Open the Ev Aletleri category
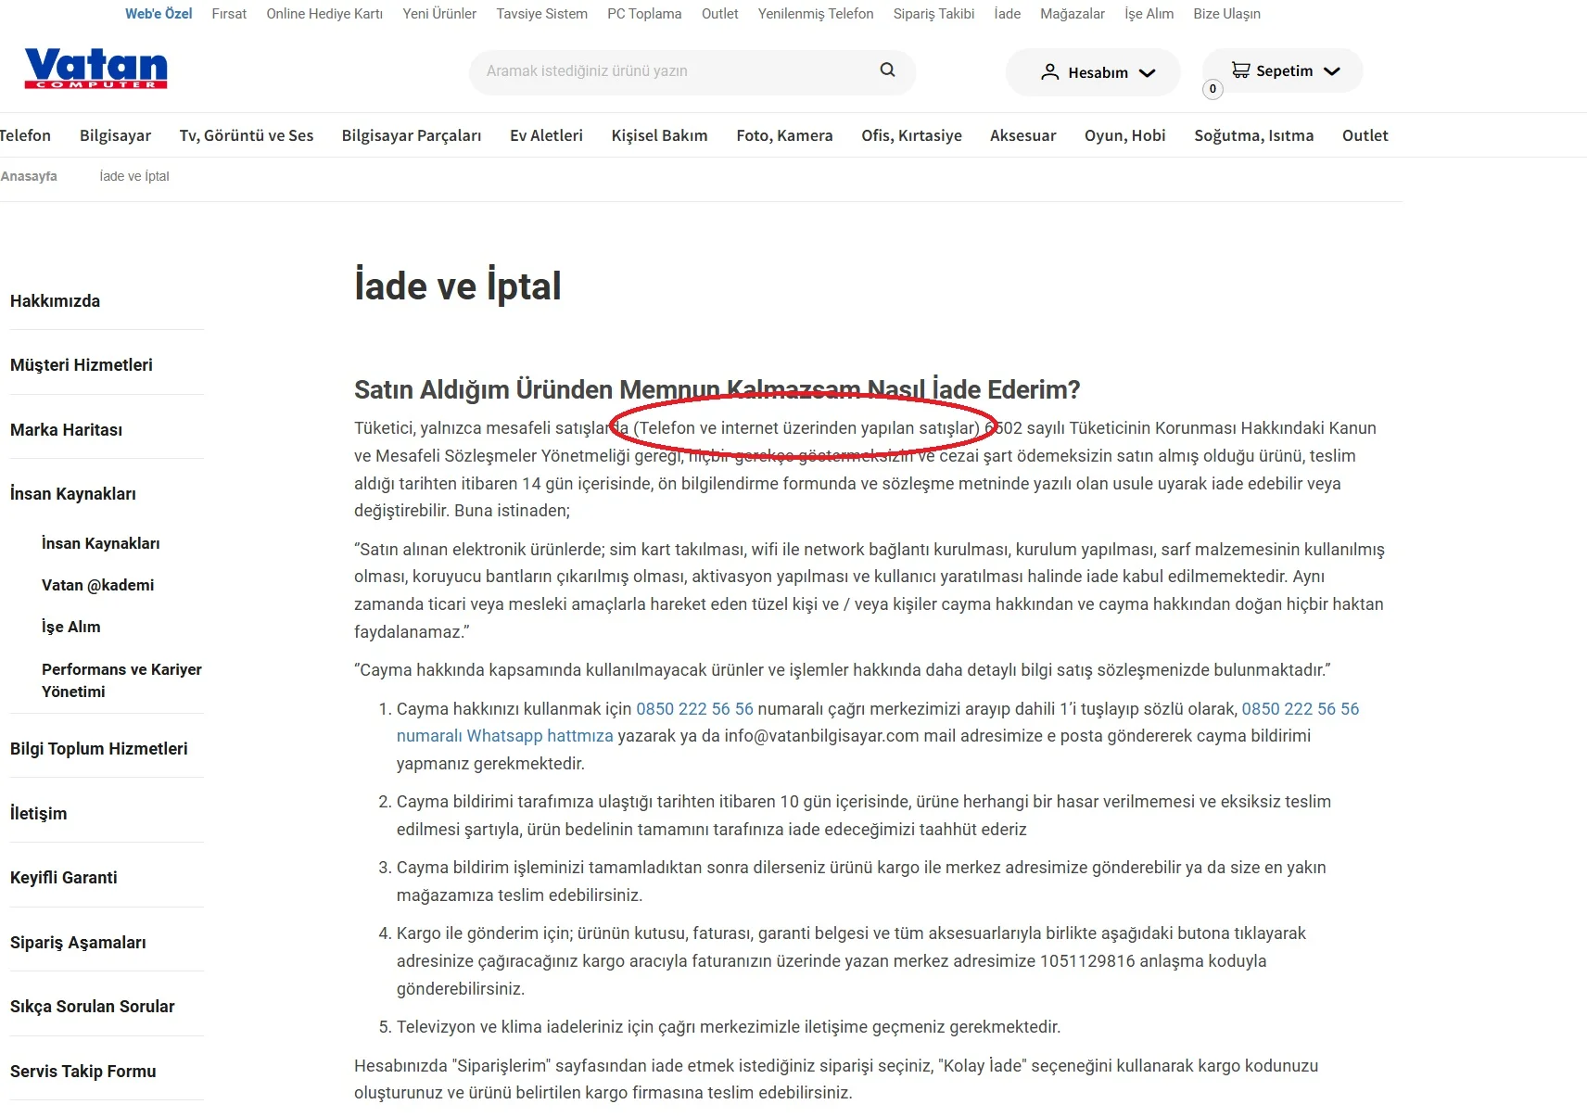The image size is (1587, 1117). [546, 135]
